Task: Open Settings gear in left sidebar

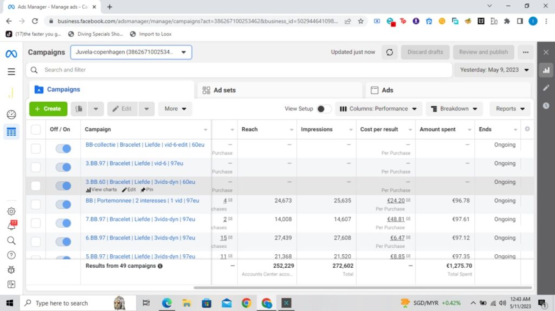Action: pyautogui.click(x=11, y=211)
